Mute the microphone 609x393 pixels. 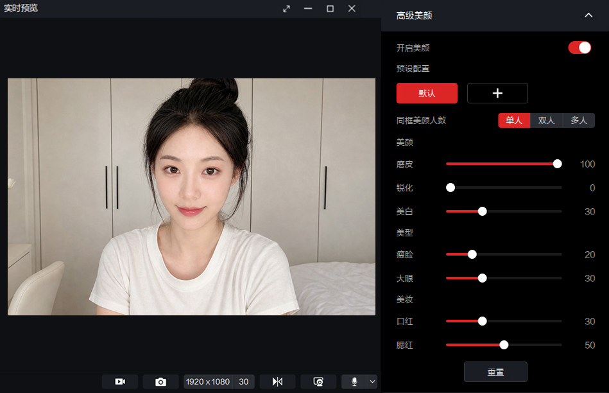coord(354,381)
